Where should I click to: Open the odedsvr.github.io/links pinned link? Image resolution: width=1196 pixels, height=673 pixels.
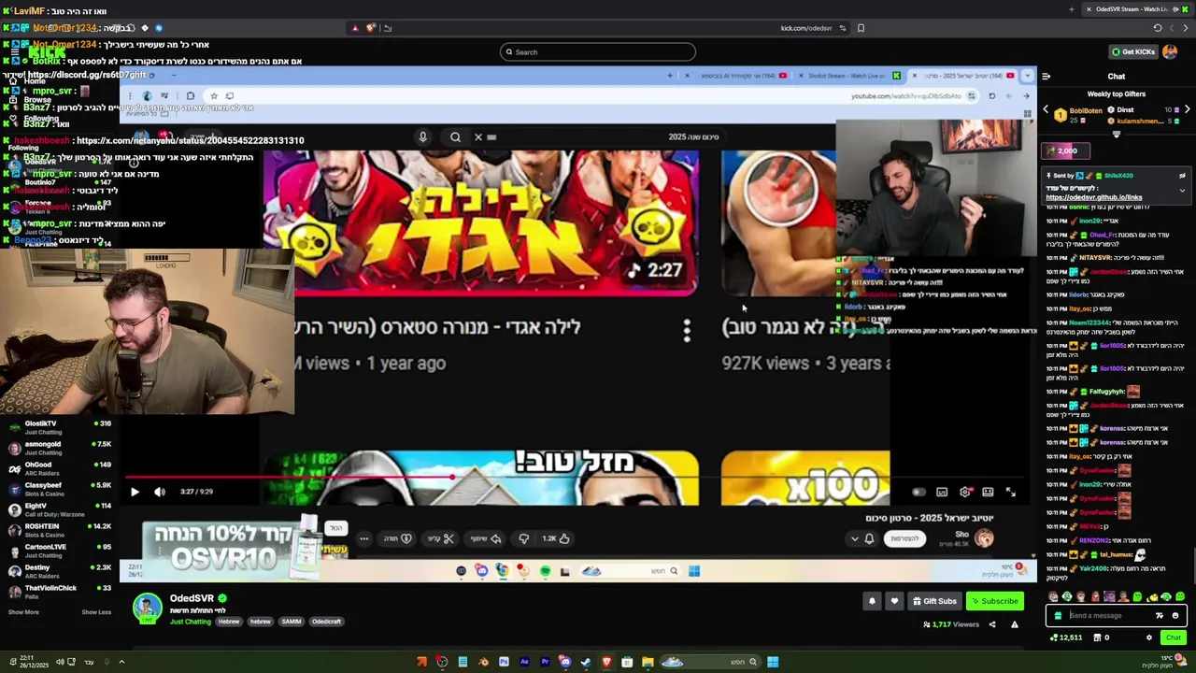[x=1093, y=197]
